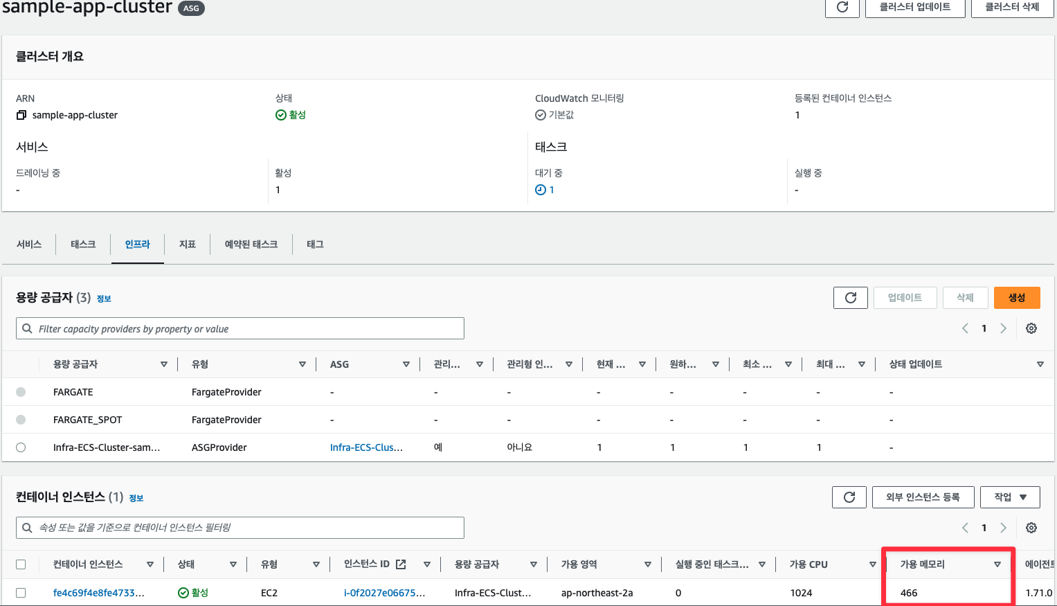The image size is (1057, 606).
Task: Open capacity providers table settings gear
Action: coord(1031,328)
